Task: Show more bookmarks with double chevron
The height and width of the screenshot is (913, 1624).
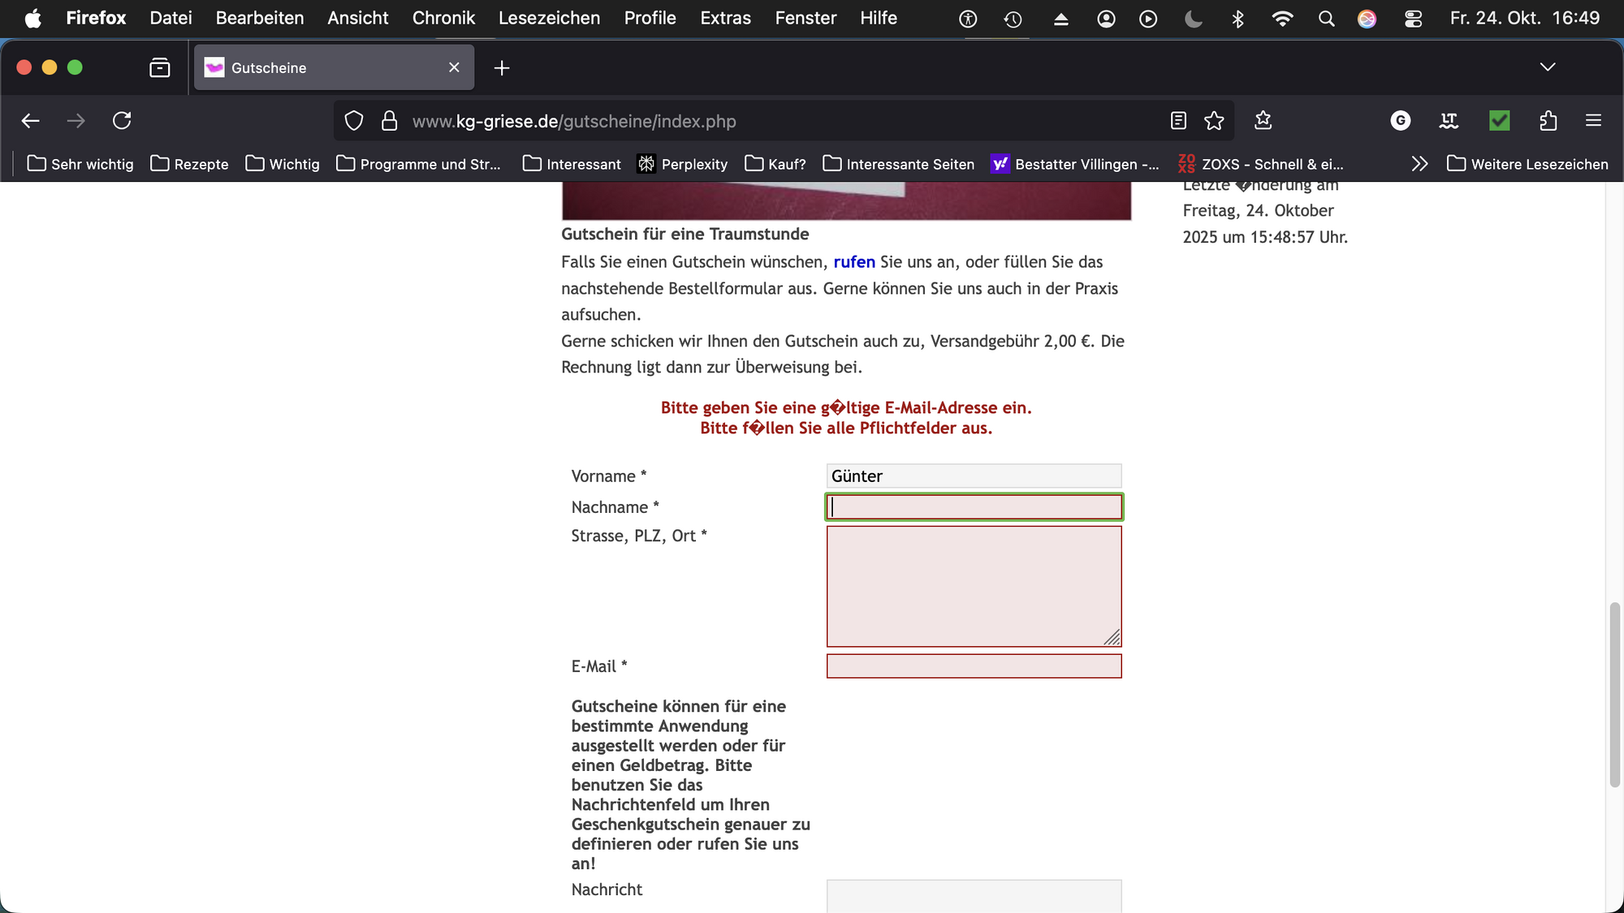Action: pyautogui.click(x=1419, y=164)
